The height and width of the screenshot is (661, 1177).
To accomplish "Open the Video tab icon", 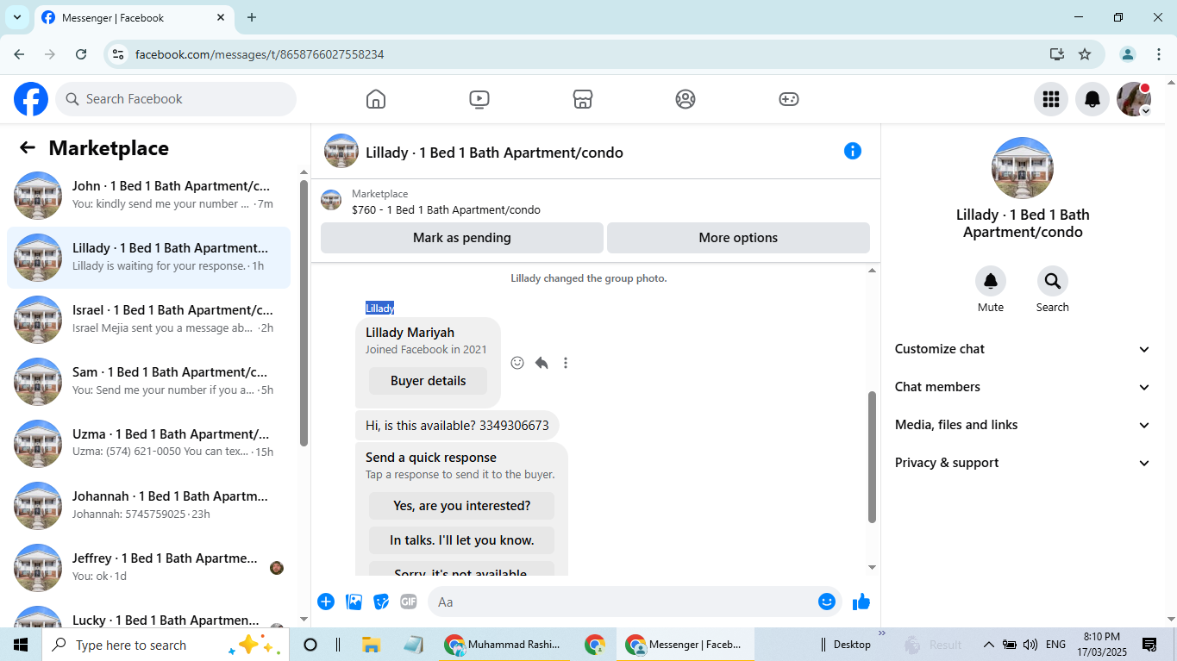I will 479,99.
